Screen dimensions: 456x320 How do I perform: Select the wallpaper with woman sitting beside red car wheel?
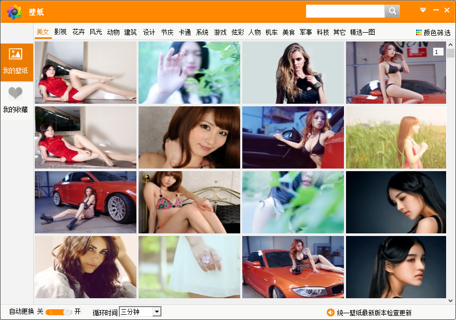[86, 202]
